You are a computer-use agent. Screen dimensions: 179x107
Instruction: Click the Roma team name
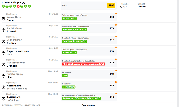(x=10, y=20)
